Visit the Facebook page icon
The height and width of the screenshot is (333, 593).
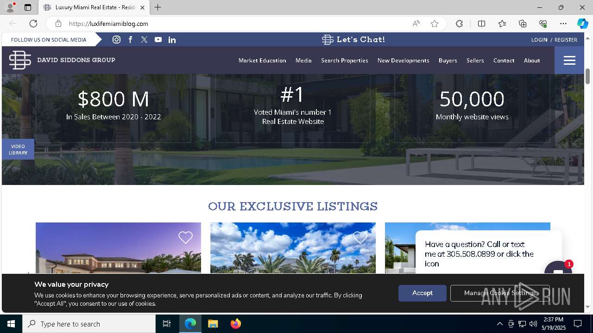click(131, 40)
